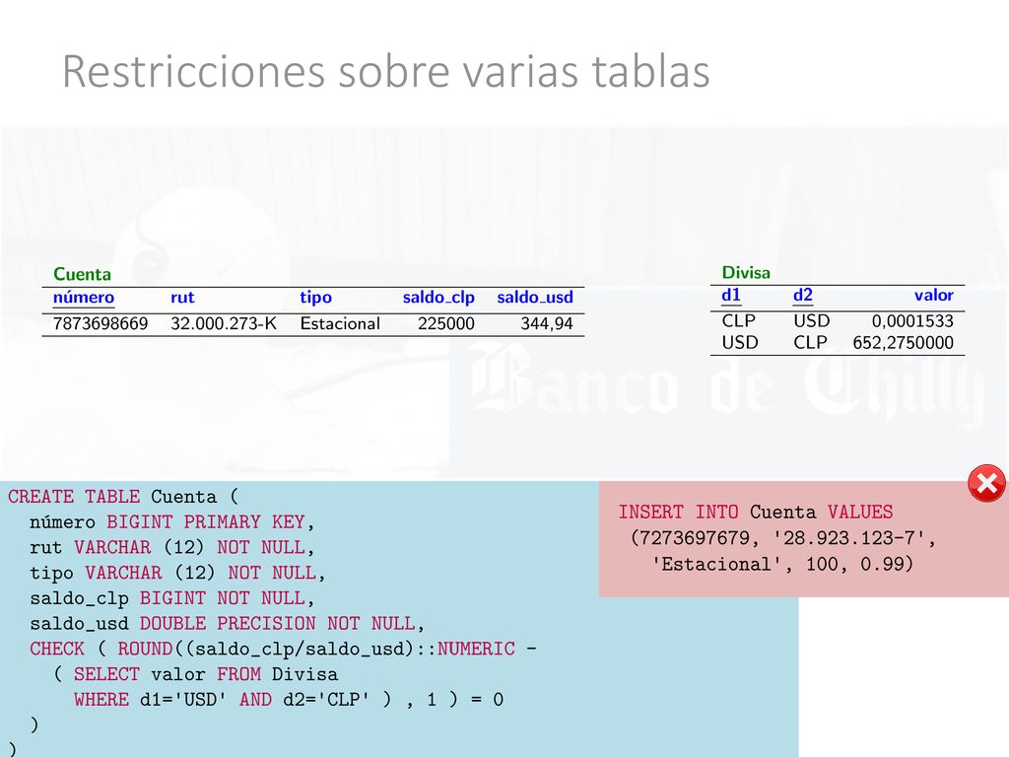Viewport: 1009px width, 757px height.
Task: Click the 'tipo' column header
Action: click(315, 298)
